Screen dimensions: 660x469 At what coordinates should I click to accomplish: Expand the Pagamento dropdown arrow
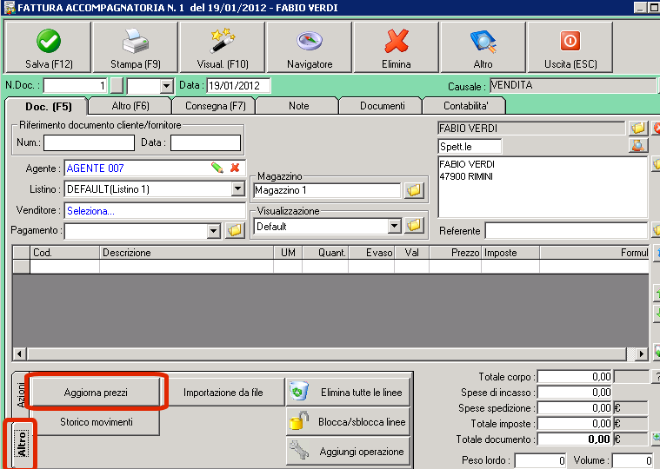214,231
